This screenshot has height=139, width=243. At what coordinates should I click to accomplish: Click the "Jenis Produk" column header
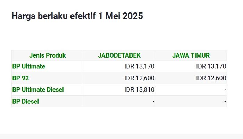[47, 55]
